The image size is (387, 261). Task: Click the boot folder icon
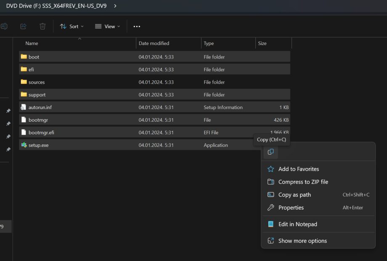pos(24,57)
